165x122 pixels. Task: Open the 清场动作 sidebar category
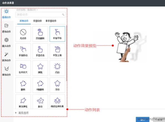point(6,71)
